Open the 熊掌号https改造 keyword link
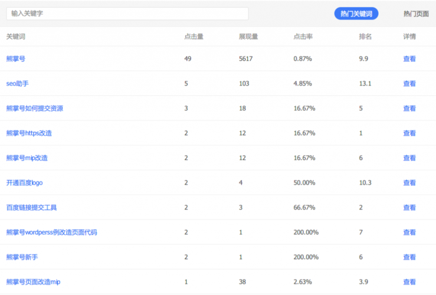436x295 pixels. pos(29,133)
